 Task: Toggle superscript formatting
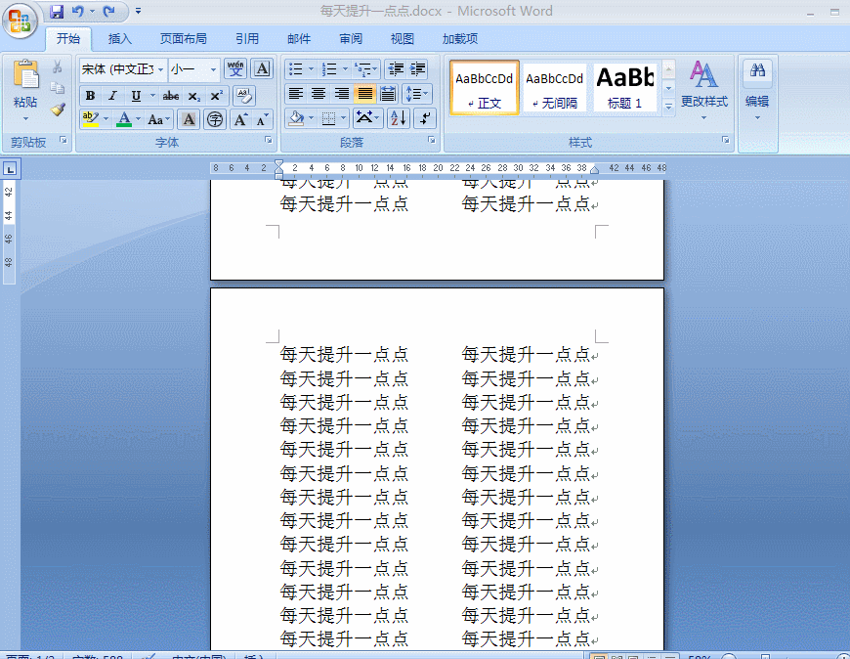click(216, 96)
